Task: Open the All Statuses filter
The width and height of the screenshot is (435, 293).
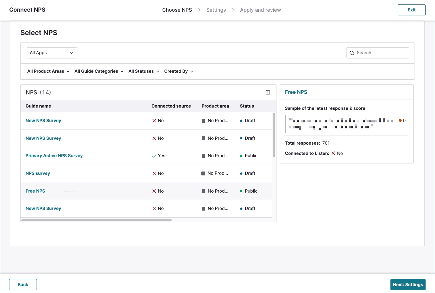Action: click(x=144, y=71)
